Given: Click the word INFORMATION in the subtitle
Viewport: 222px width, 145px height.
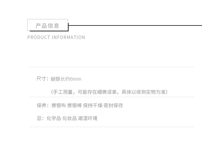Looking at the screenshot, I should [x=69, y=38].
